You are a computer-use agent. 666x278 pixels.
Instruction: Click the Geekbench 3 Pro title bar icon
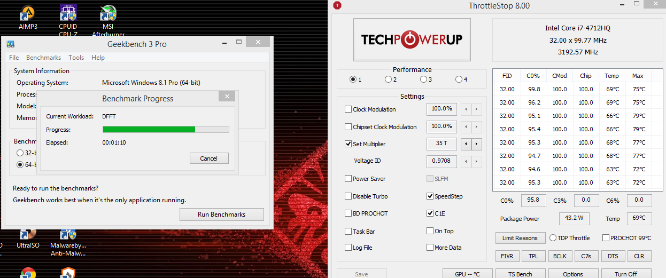point(10,44)
